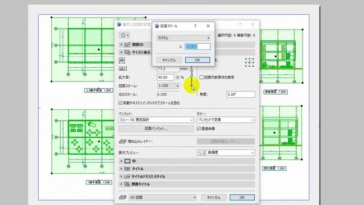Click the drawing height size icon

[123, 68]
